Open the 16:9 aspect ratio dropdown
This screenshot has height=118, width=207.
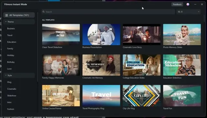[x=188, y=12]
